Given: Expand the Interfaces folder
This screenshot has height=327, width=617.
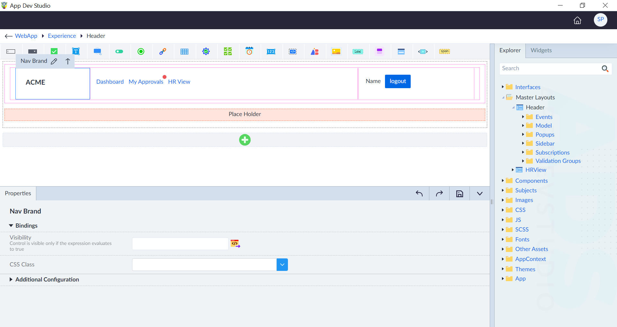Looking at the screenshot, I should coord(503,87).
